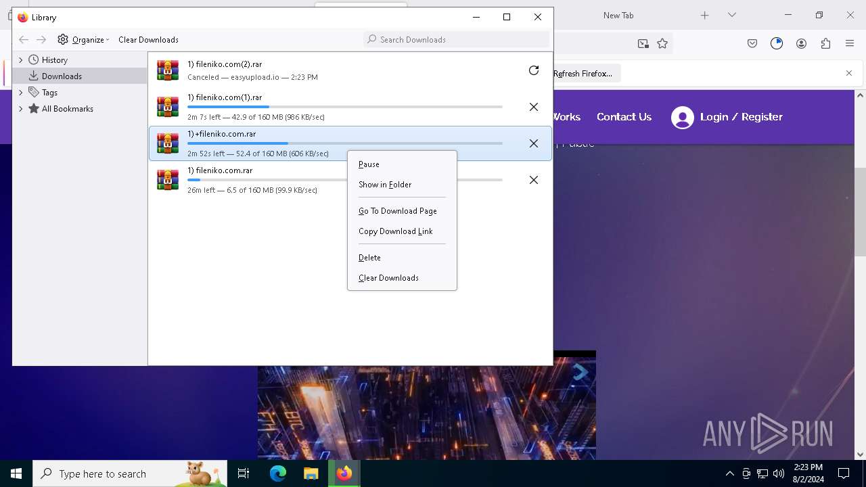866x487 pixels.
Task: Open the Contact Us page link
Action: pyautogui.click(x=624, y=117)
